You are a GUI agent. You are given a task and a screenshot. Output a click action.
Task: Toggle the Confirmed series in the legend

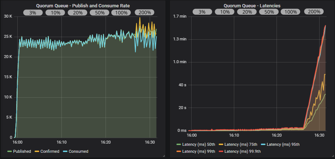click(49, 151)
